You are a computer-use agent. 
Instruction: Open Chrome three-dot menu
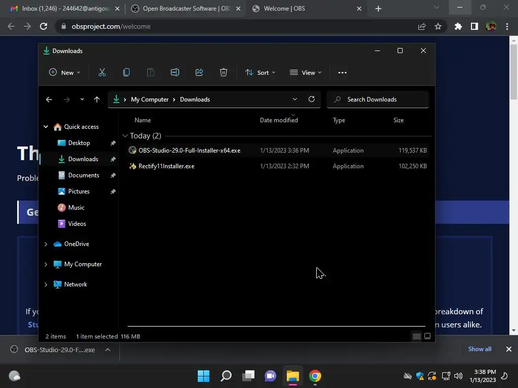(507, 26)
